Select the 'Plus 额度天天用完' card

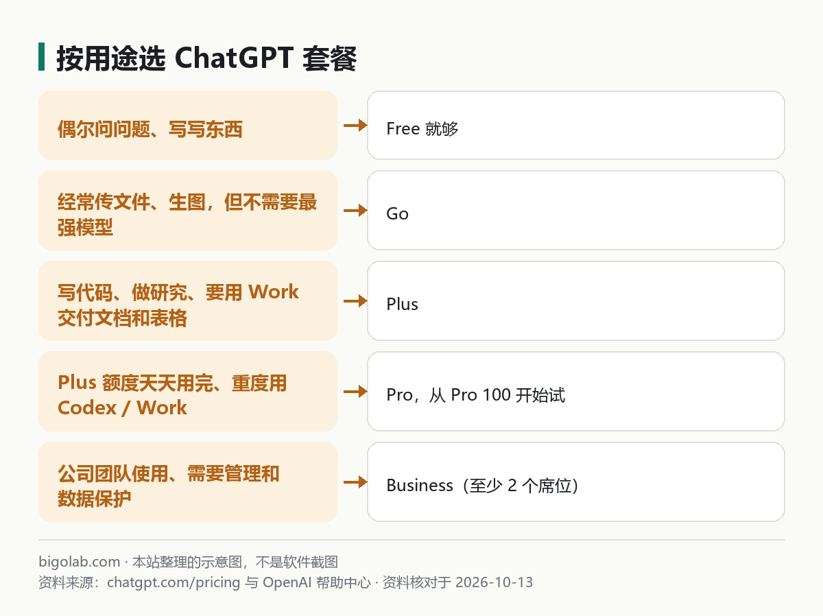(x=188, y=391)
